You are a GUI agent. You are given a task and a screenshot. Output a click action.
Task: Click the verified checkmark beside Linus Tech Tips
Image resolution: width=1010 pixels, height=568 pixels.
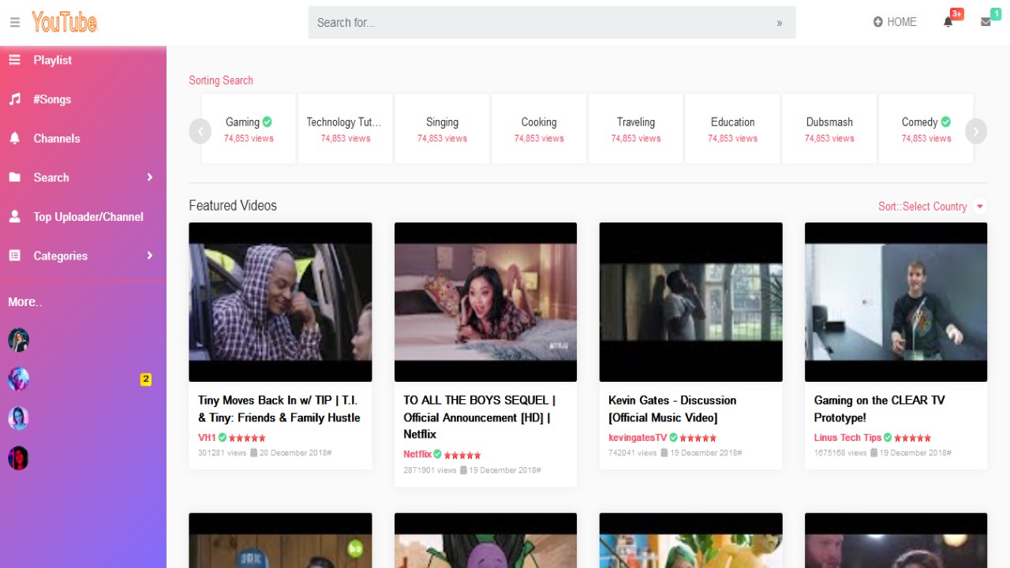click(888, 438)
